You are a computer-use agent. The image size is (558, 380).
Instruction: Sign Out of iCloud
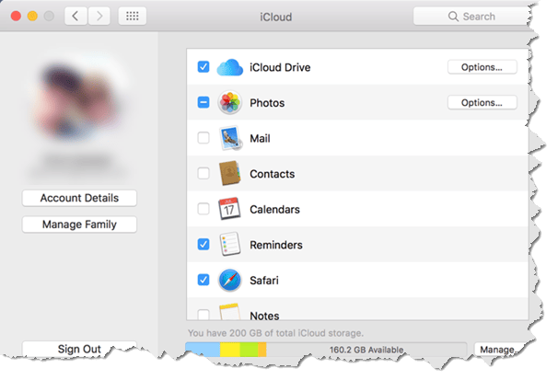[x=79, y=349]
